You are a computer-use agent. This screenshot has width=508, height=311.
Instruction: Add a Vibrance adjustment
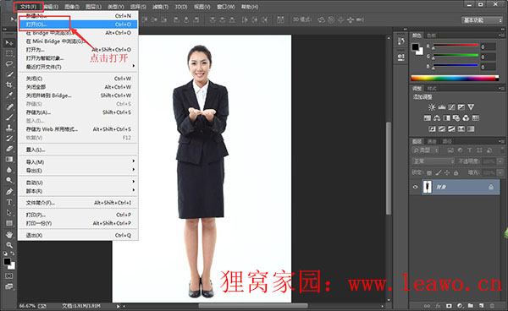click(471, 107)
